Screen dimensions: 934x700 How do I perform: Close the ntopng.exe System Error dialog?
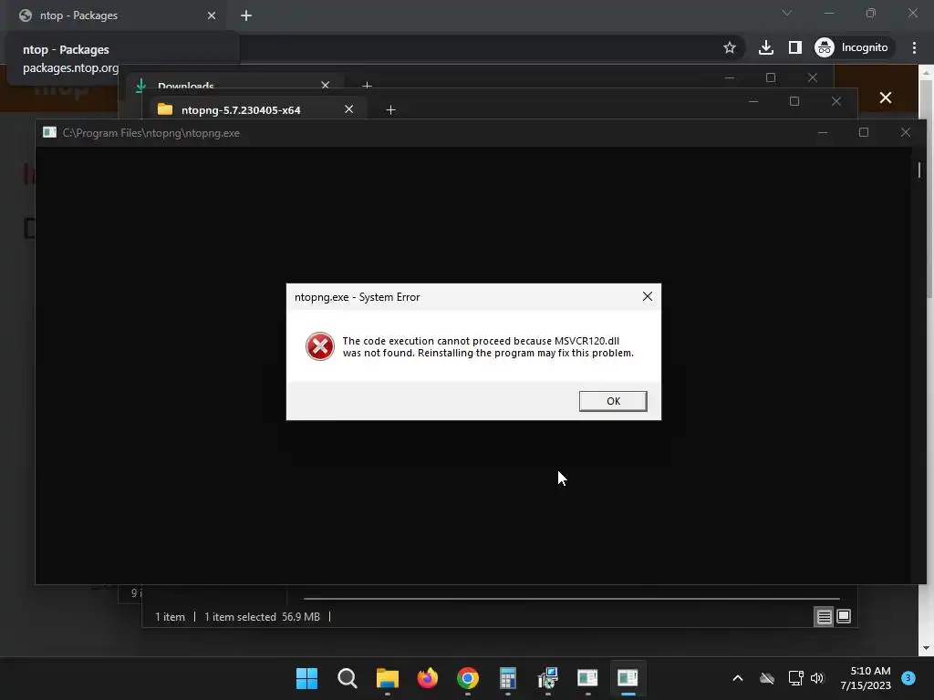(648, 296)
